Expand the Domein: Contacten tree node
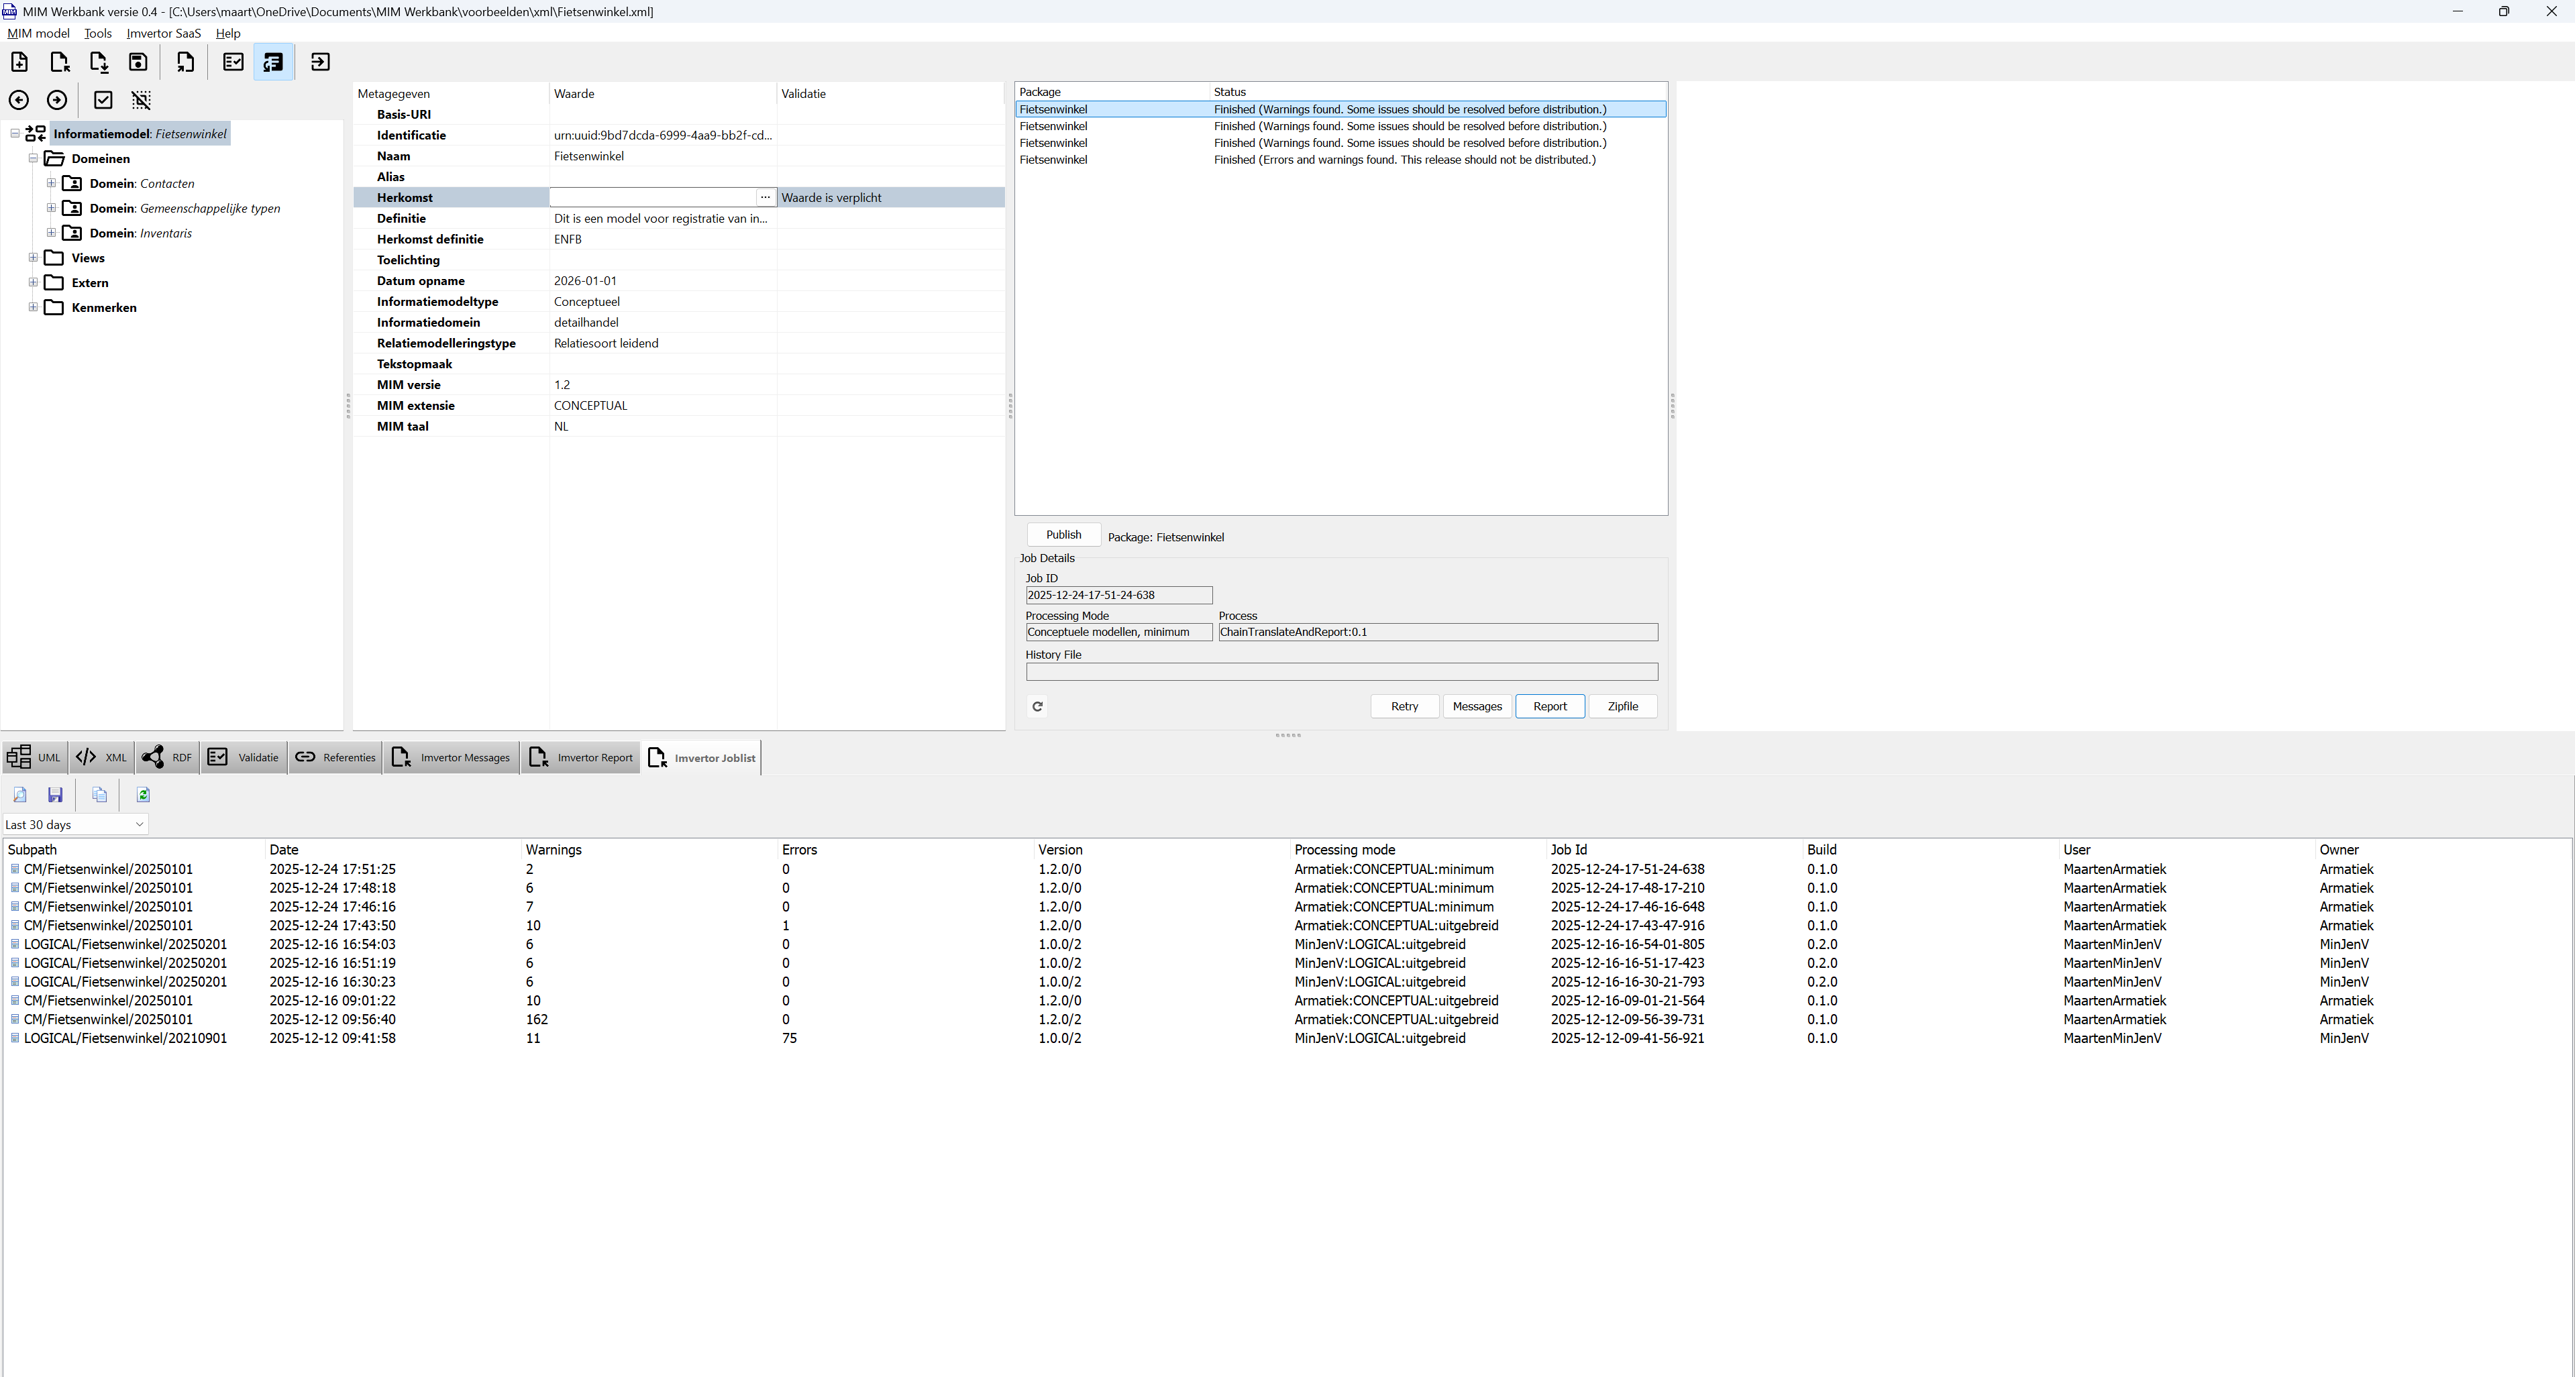 pos(51,183)
